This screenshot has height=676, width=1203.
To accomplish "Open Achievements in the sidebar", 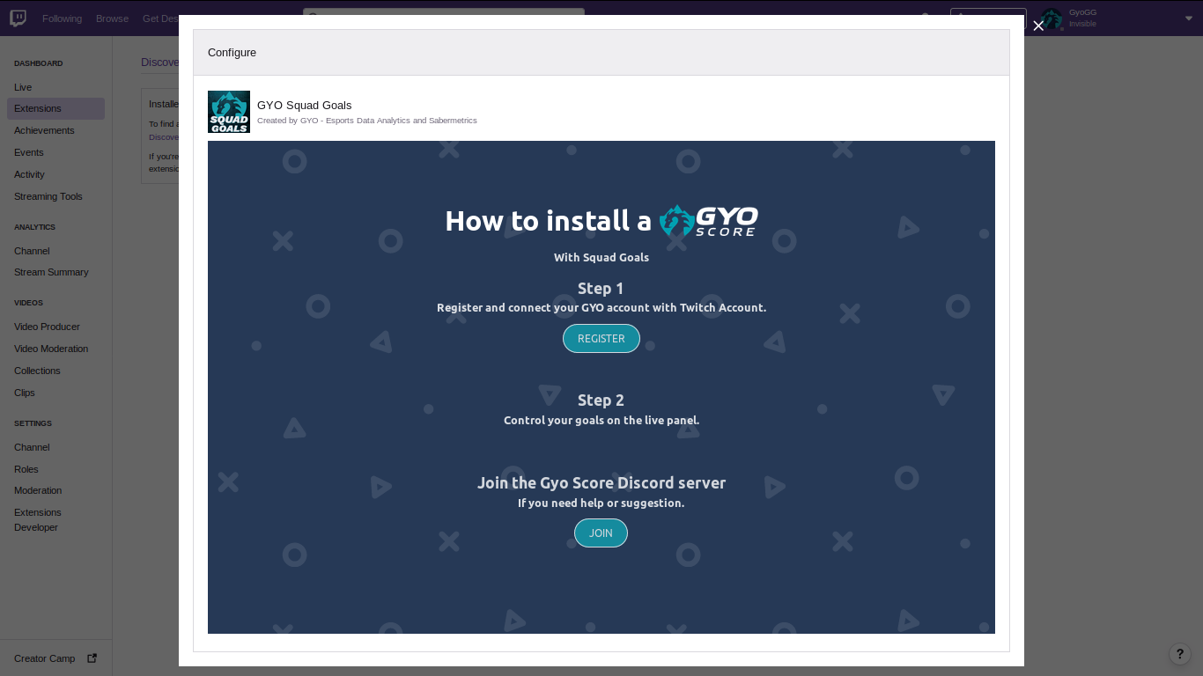I will coord(44,130).
